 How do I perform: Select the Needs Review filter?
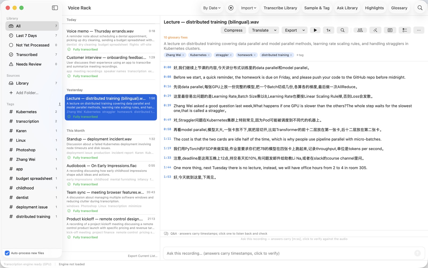32,64
